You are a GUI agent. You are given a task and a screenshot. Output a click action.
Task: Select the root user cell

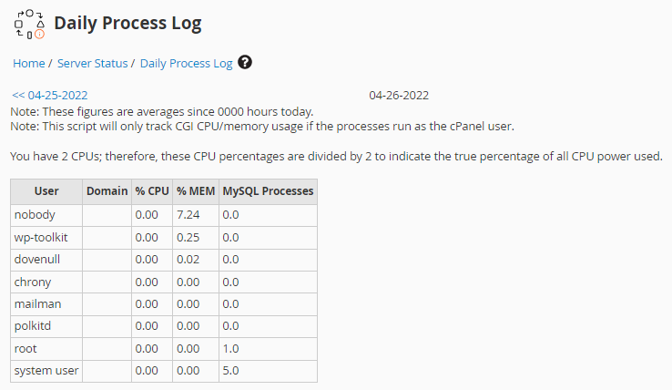pos(25,348)
